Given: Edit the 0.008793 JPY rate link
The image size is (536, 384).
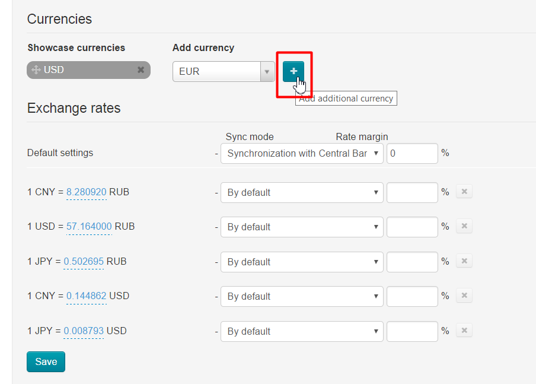Looking at the screenshot, I should click(84, 331).
